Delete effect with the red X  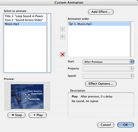[x=62, y=55]
